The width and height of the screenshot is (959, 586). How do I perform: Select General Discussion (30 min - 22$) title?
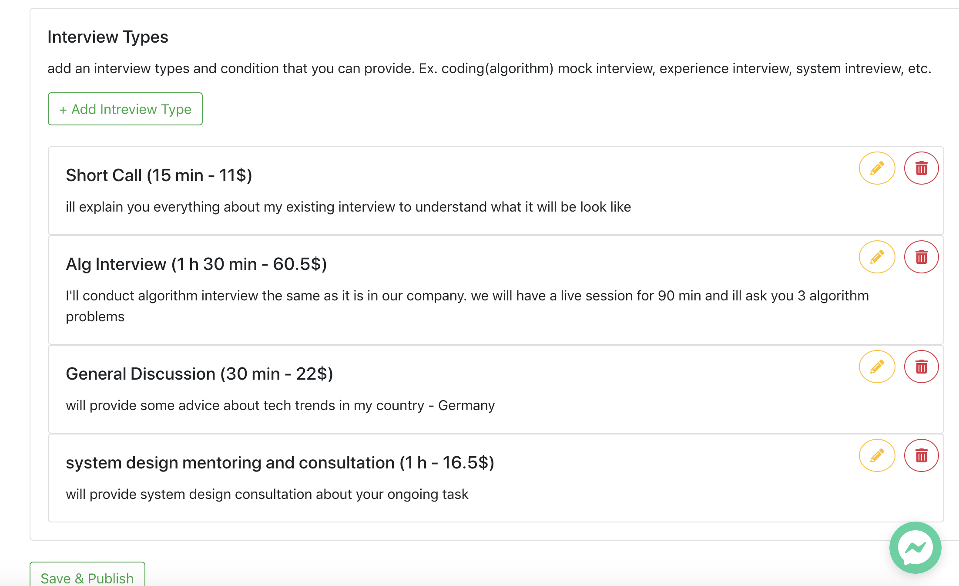click(199, 374)
